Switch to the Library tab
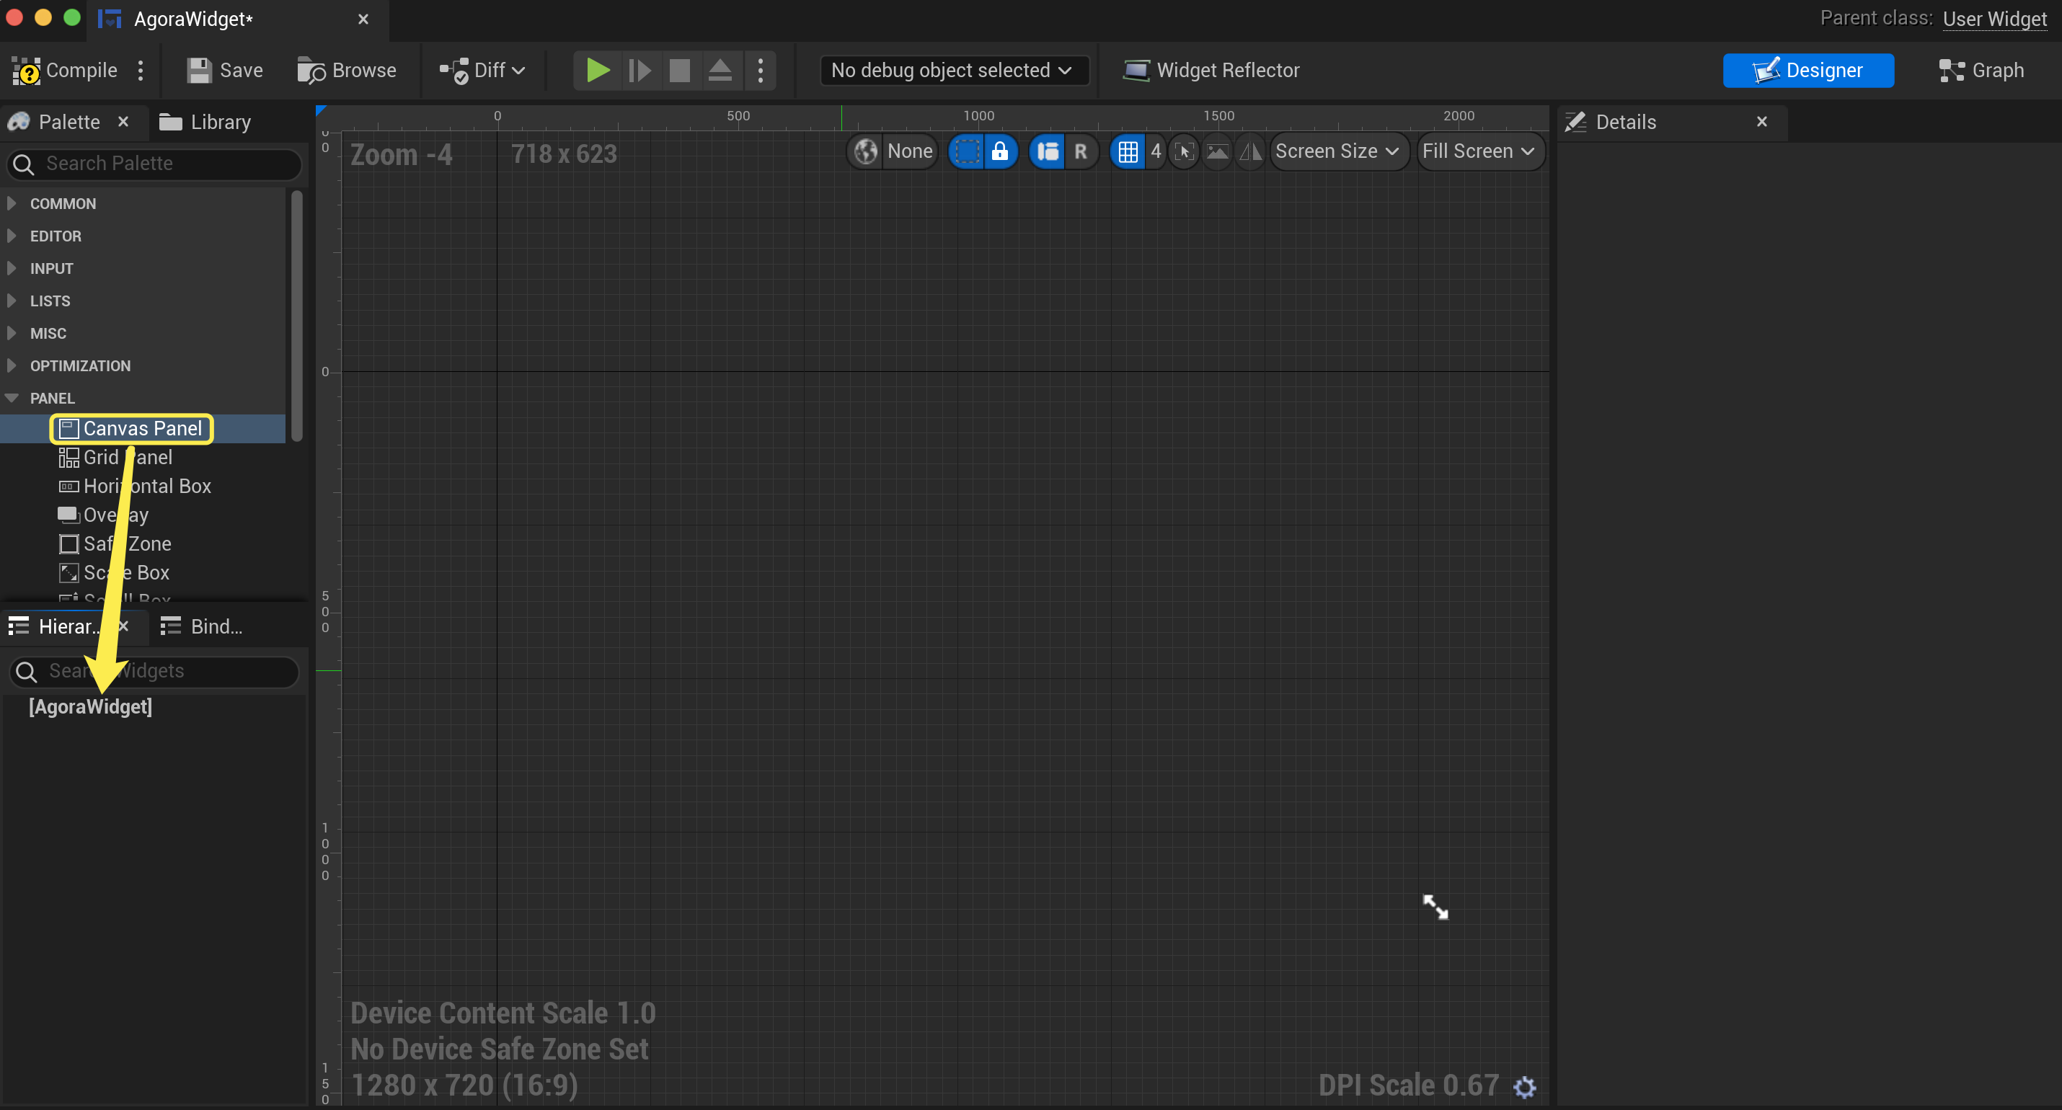The width and height of the screenshot is (2062, 1110). (205, 122)
